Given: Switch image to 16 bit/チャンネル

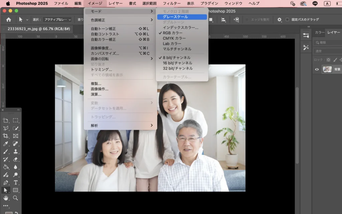Looking at the screenshot, I should tap(177, 63).
